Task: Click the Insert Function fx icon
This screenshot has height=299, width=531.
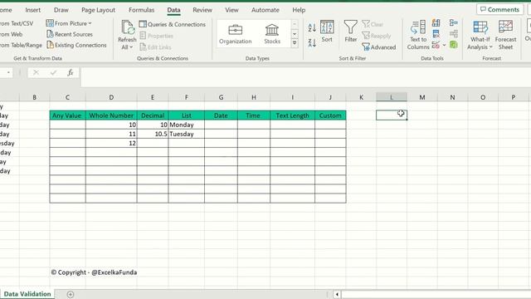Action: click(x=70, y=72)
